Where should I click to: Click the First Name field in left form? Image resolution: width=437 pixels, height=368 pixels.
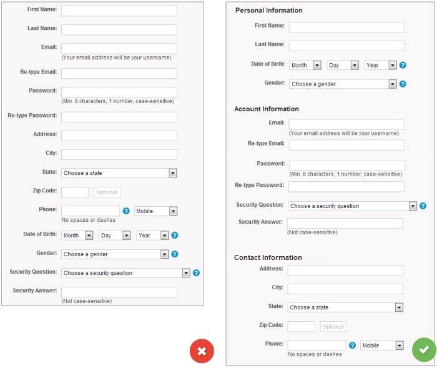[119, 11]
